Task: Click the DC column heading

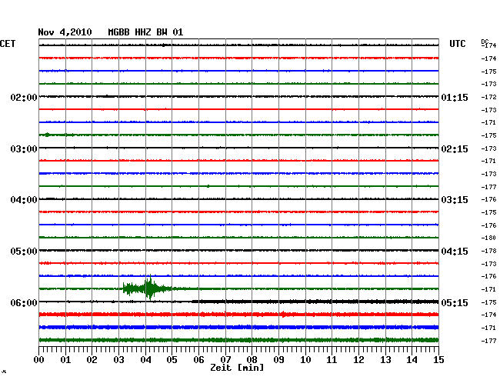Action: coord(485,42)
